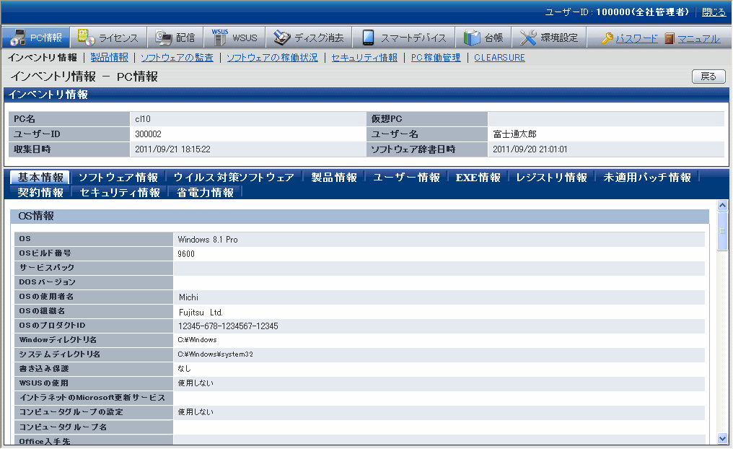
Task: Click the scrollbar down arrow
Action: tap(723, 438)
